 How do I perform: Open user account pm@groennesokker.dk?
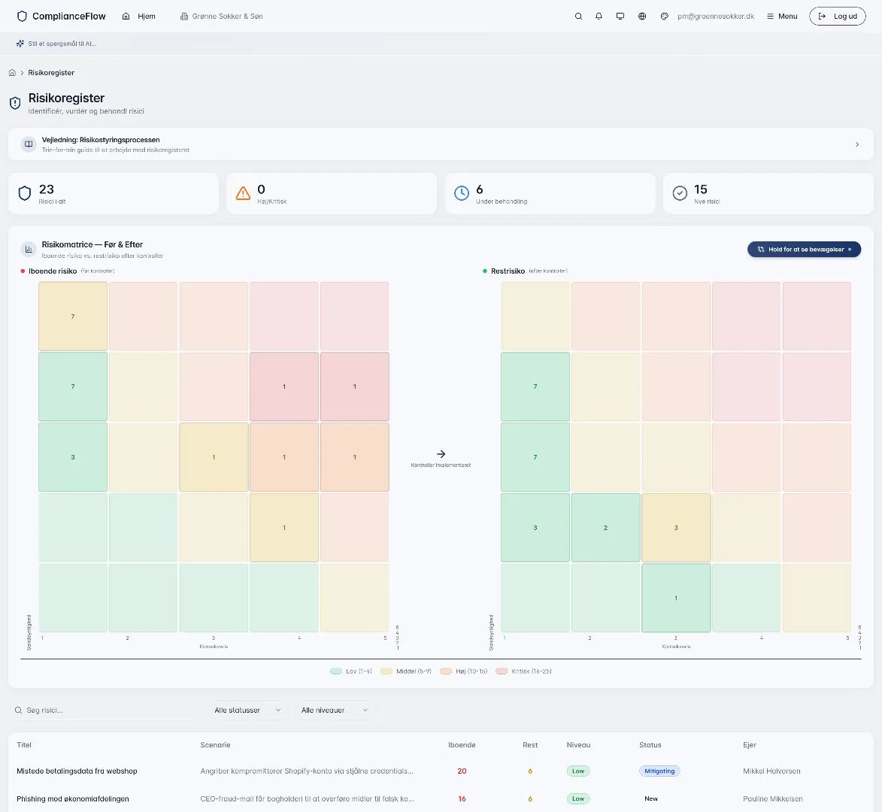point(716,17)
